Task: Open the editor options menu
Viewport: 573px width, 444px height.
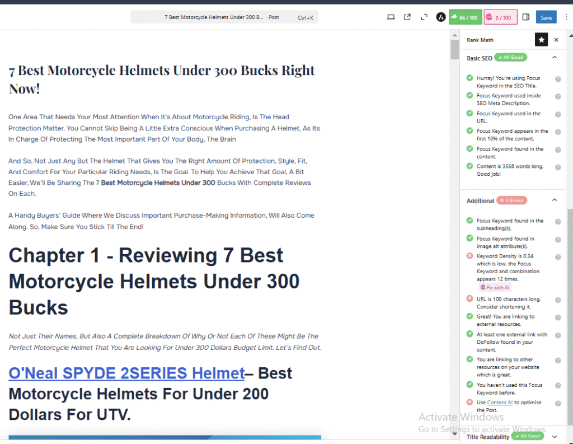Action: point(566,17)
